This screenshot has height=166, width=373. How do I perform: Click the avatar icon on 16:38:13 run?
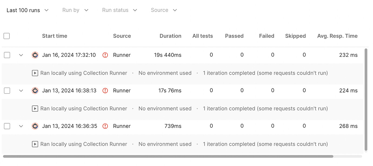(35, 91)
